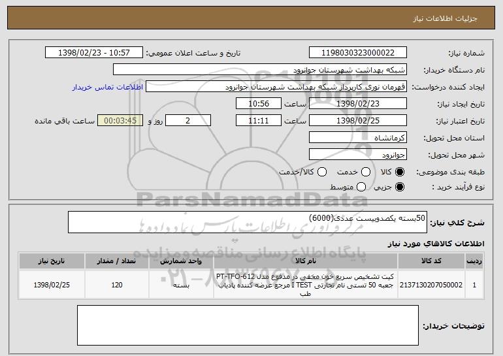Click the کد کالا column header
Viewport: 503px width, 356px height.
431,261
